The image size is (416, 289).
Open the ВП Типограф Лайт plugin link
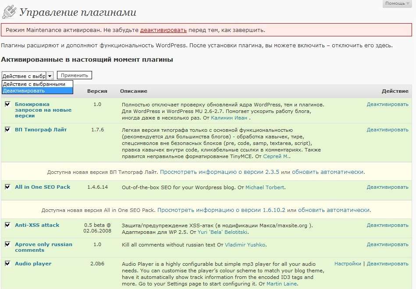(x=41, y=130)
